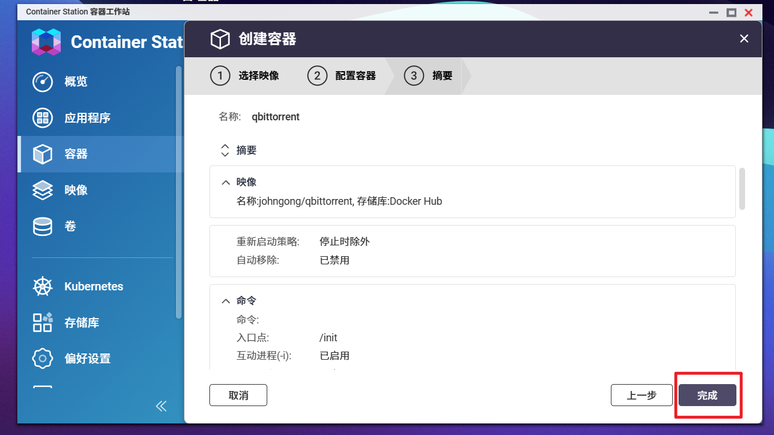Click the Container Station logo icon
The height and width of the screenshot is (435, 774).
tap(46, 42)
